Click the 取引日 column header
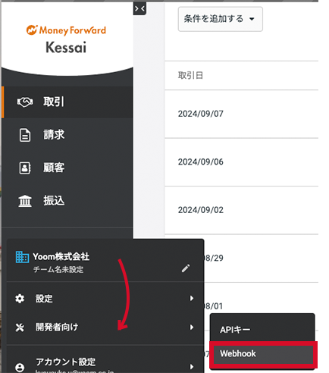This screenshot has height=373, width=329. [x=190, y=75]
